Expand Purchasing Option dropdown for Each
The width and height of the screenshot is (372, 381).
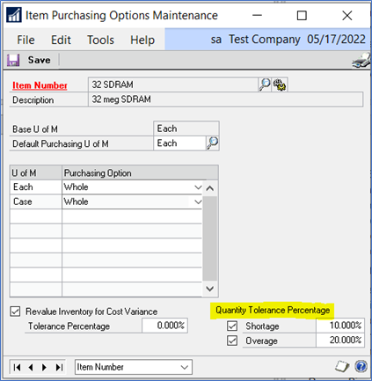(x=198, y=187)
